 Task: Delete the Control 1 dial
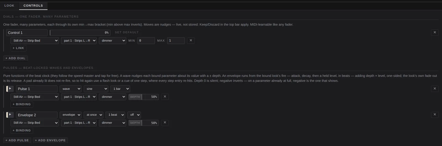point(435,33)
